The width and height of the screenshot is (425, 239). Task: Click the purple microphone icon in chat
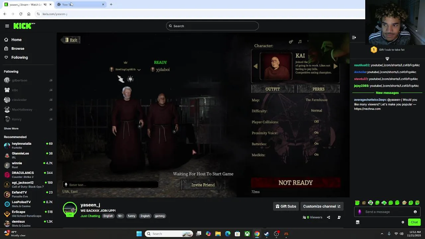(360, 212)
